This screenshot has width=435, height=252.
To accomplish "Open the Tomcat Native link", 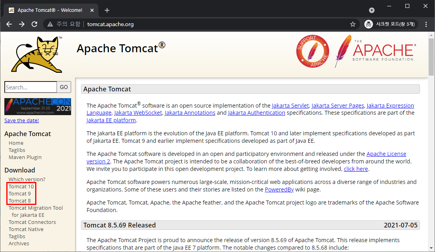I will [26, 229].
